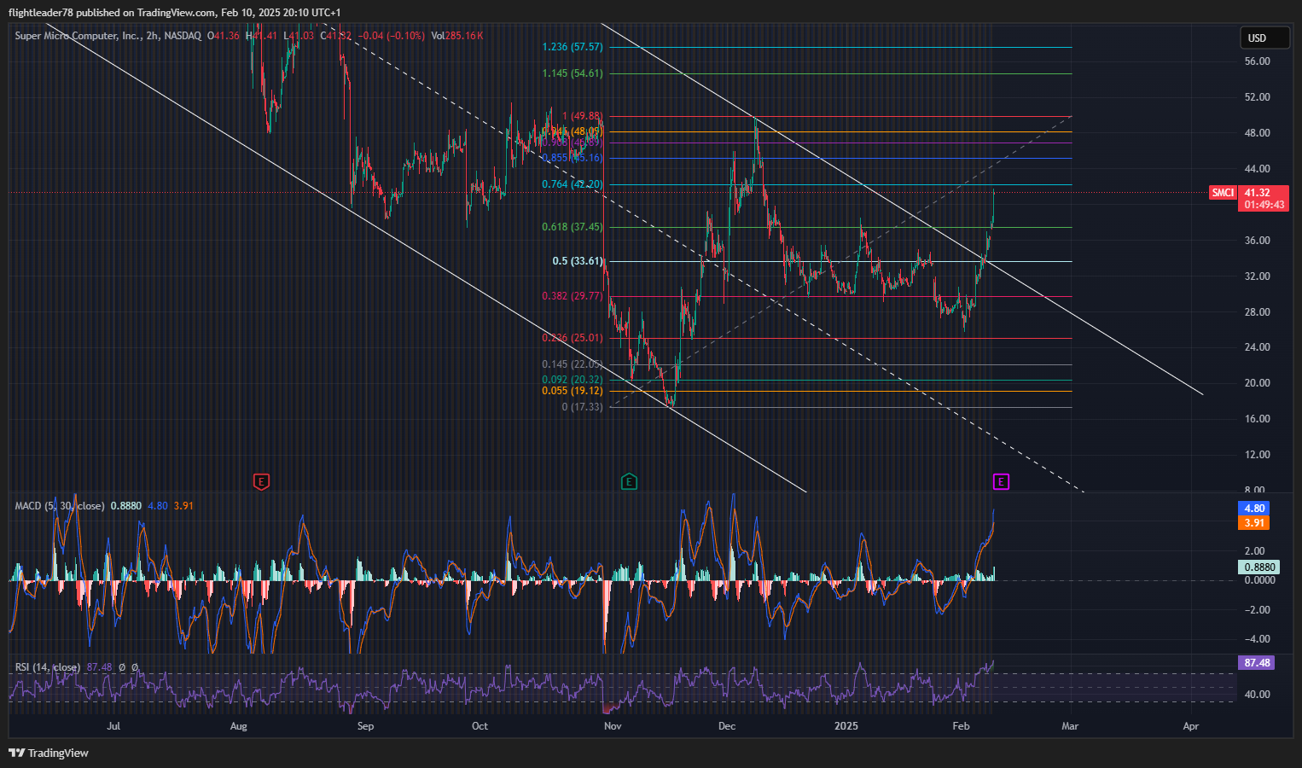Click the TradingView logo at bottom left

point(49,753)
